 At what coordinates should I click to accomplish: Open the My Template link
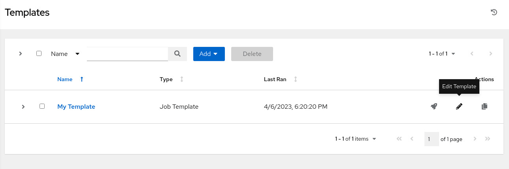point(76,106)
